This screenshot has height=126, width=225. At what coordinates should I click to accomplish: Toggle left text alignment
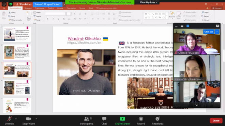[x=93, y=19]
